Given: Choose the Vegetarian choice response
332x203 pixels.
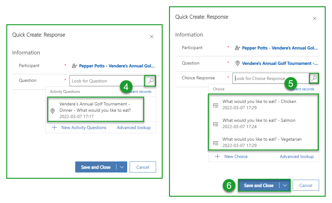Looking at the screenshot, I should click(262, 142).
